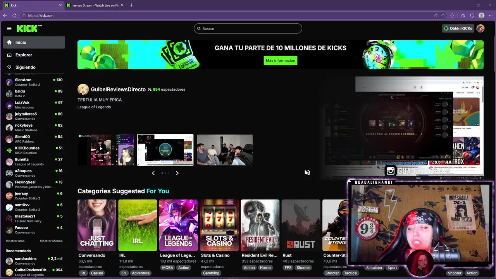496x279 pixels.
Task: Add page to browser favorites star
Action: (443, 15)
